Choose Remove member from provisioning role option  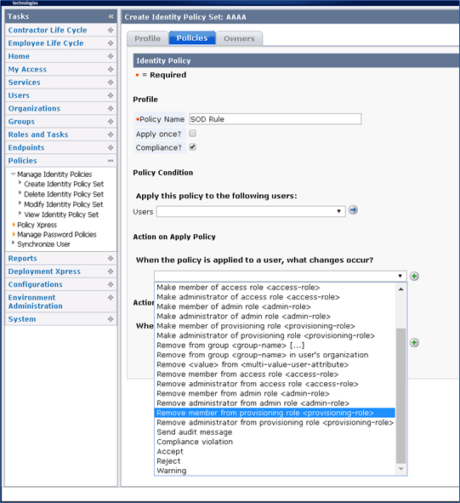click(275, 413)
